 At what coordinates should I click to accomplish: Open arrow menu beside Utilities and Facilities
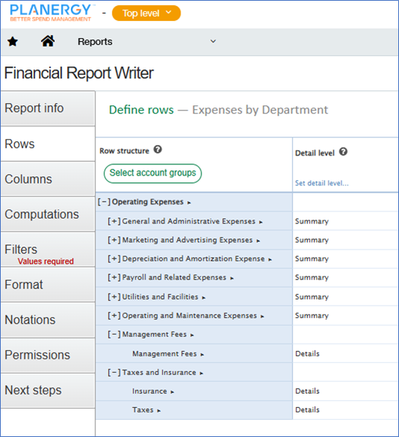pyautogui.click(x=204, y=297)
